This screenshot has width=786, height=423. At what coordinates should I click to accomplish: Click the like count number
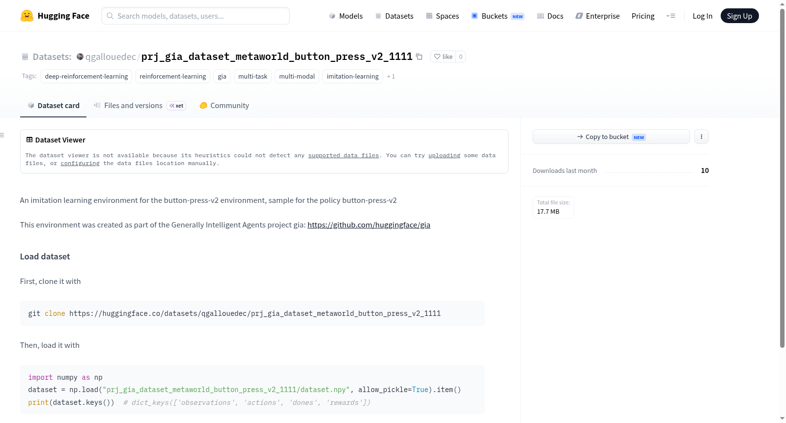point(461,56)
